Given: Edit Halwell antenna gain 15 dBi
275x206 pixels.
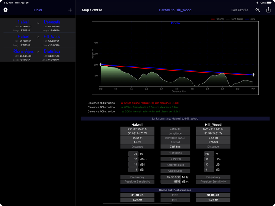Looking at the screenshot, I should (x=134, y=164).
